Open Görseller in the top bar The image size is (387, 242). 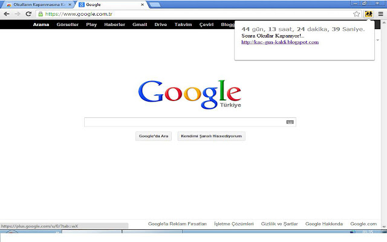67,24
